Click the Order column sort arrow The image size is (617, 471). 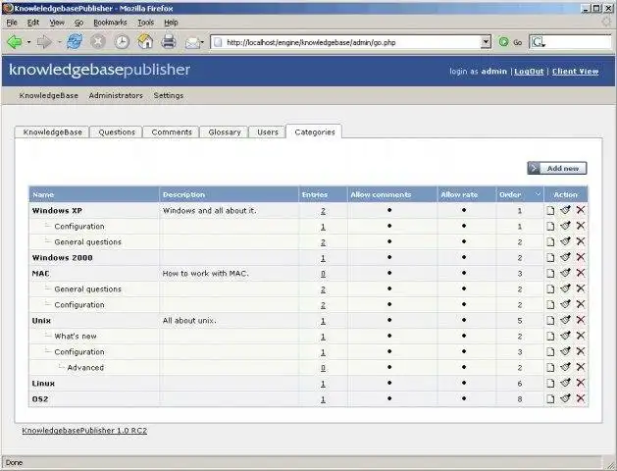[538, 194]
